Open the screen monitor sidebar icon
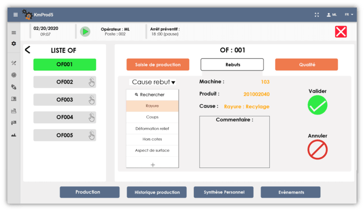364x211 pixels. pyautogui.click(x=14, y=99)
